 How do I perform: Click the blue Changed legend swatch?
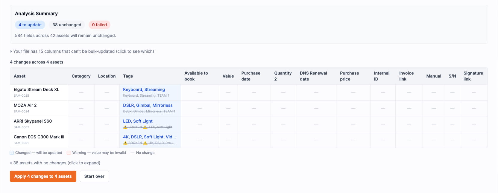[x=12, y=153]
